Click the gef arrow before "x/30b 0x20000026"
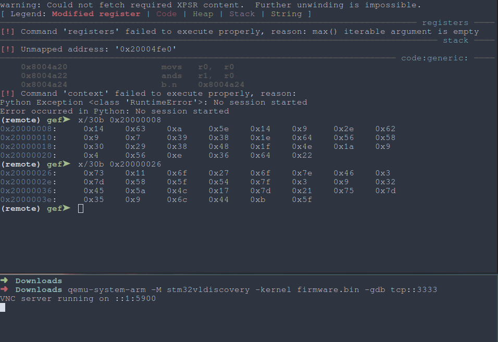This screenshot has width=498, height=342. tap(66, 164)
